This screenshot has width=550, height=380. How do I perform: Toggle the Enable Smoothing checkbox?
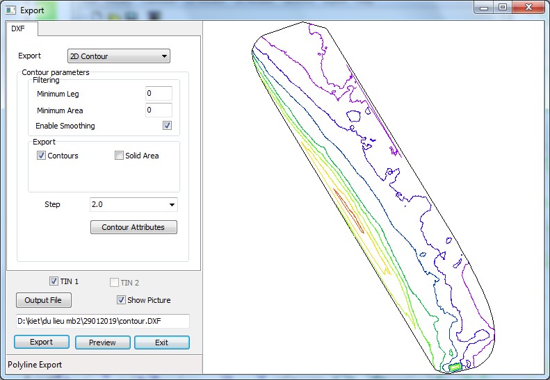(167, 126)
